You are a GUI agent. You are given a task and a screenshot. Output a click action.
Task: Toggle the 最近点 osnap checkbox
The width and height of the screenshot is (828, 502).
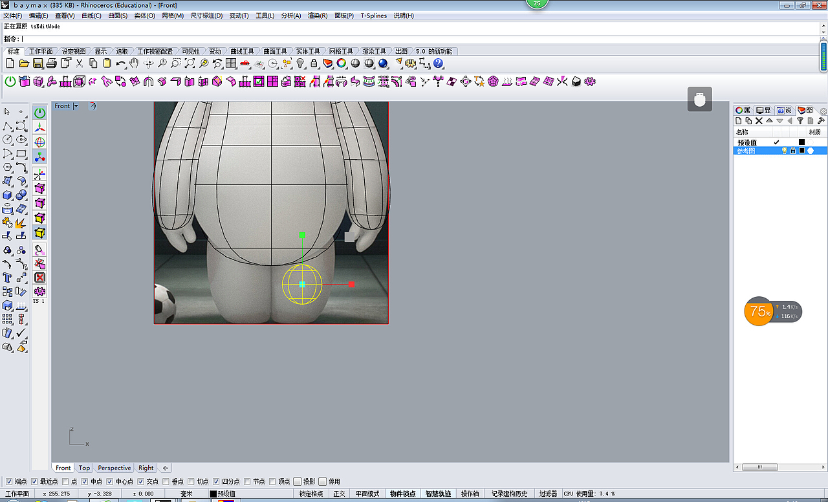pyautogui.click(x=34, y=481)
